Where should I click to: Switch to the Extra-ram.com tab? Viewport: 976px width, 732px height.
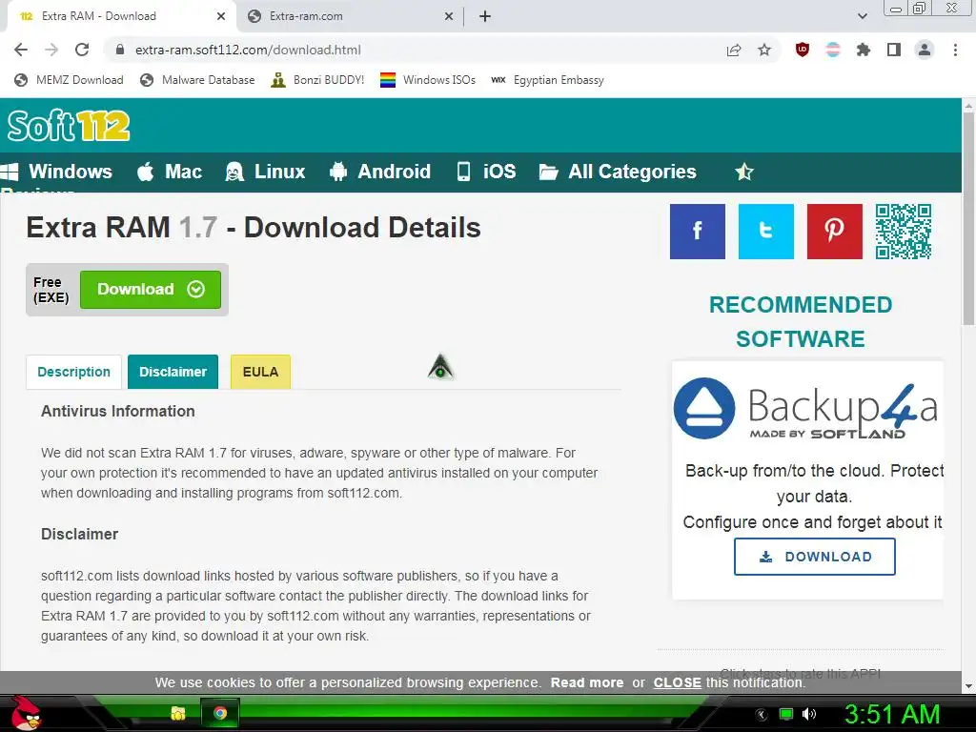point(350,16)
